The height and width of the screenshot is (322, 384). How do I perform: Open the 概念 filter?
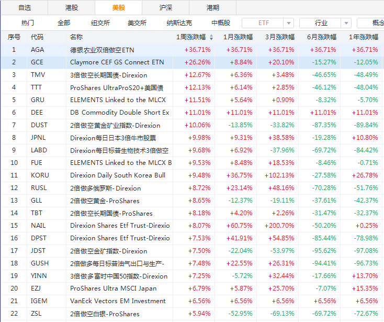coord(370,23)
